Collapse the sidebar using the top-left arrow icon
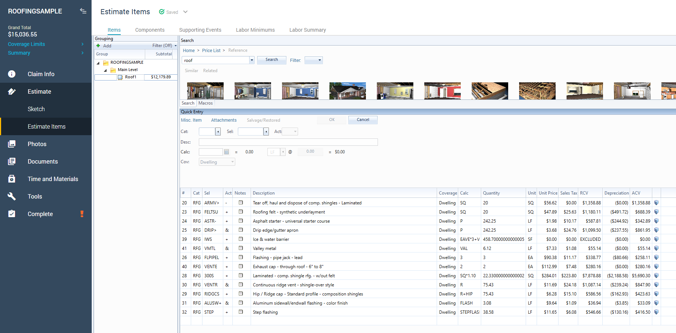 click(83, 11)
